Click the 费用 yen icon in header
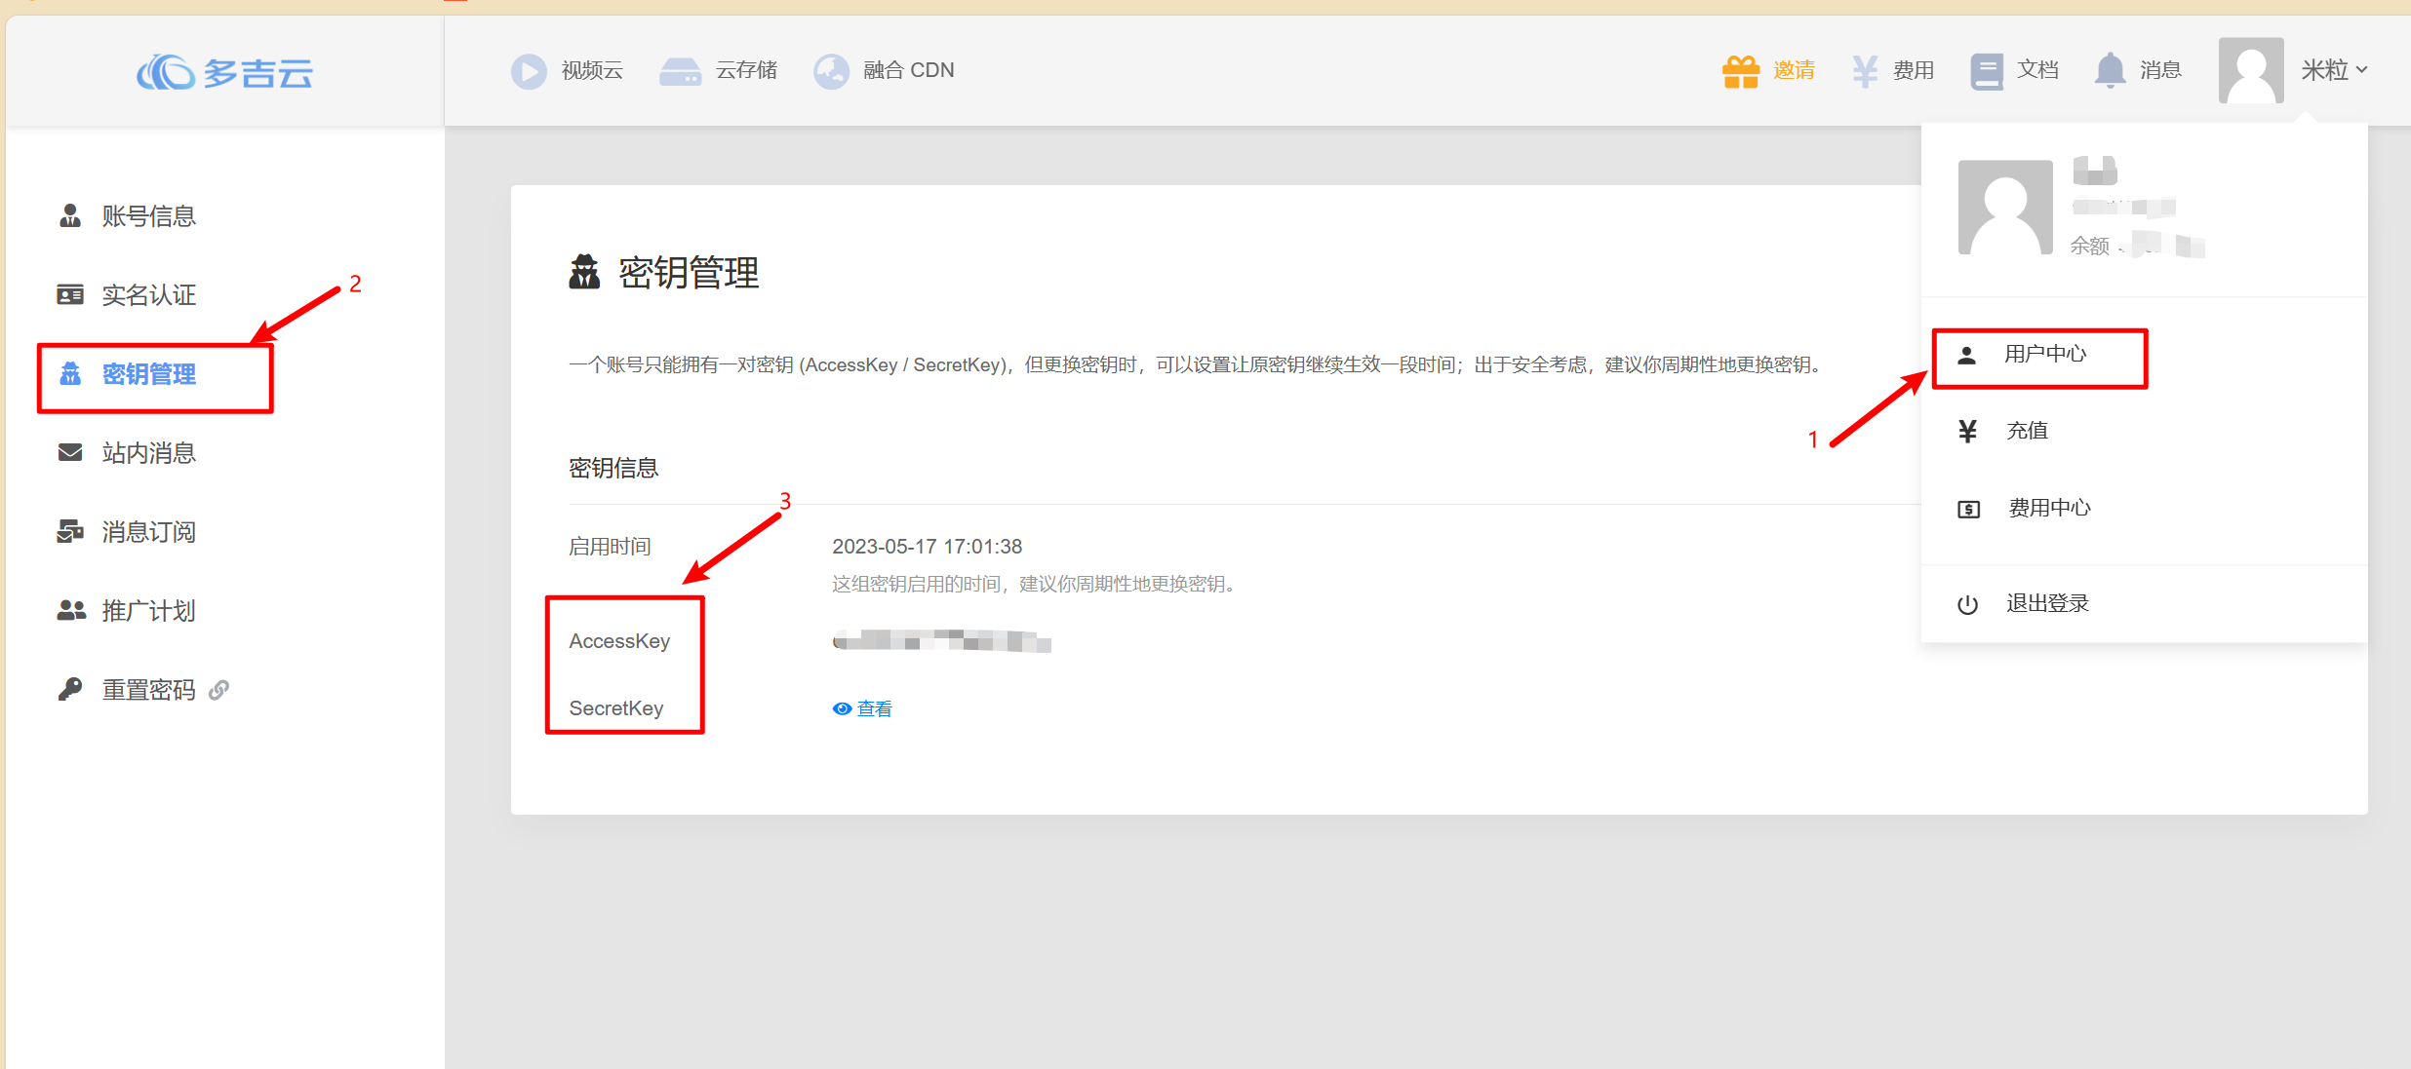This screenshot has height=1069, width=2411. pos(1864,71)
